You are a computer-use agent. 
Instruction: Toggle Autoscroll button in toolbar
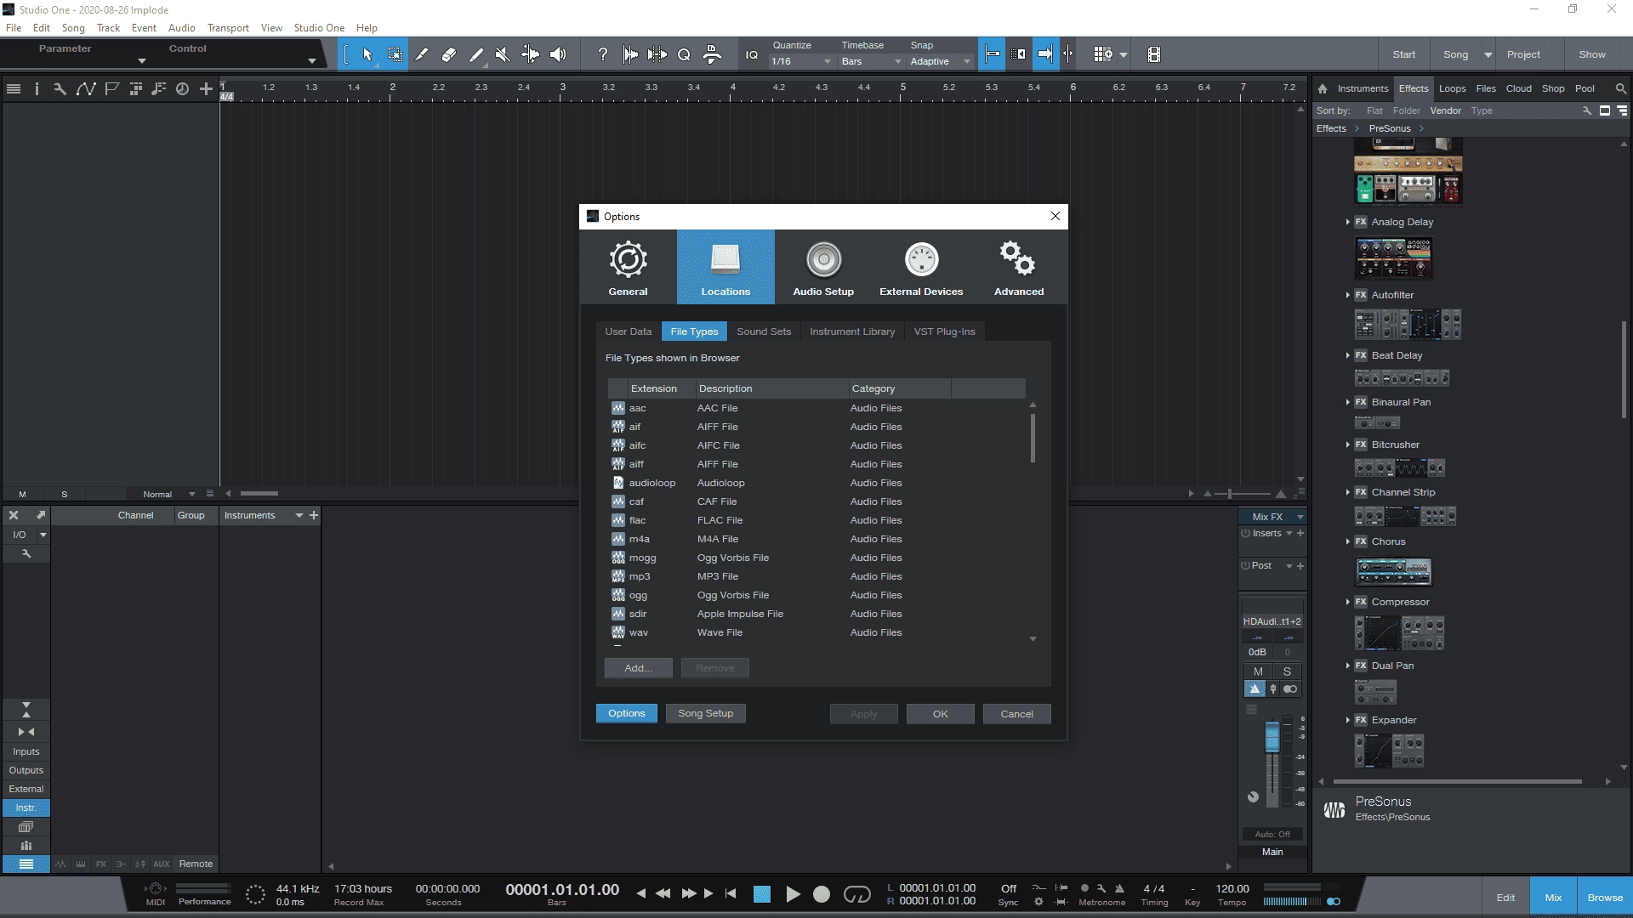(1045, 54)
